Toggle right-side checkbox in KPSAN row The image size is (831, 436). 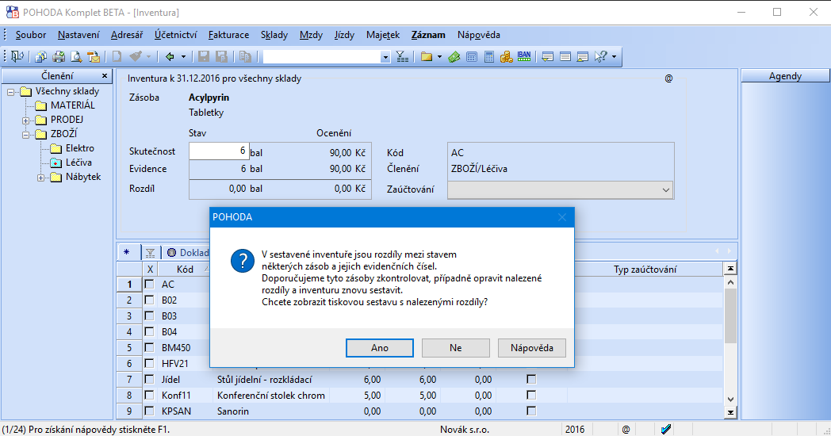531,411
